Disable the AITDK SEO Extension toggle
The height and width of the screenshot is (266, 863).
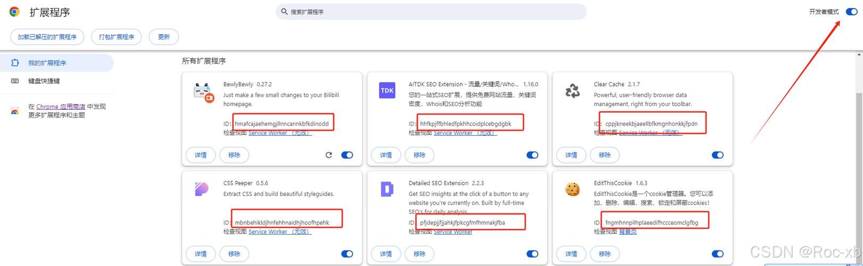(532, 155)
